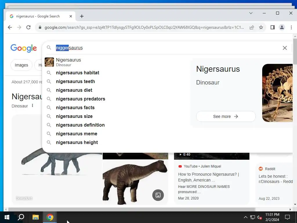Reload the current page
Screen dimensions: 297x223
tap(28, 27)
